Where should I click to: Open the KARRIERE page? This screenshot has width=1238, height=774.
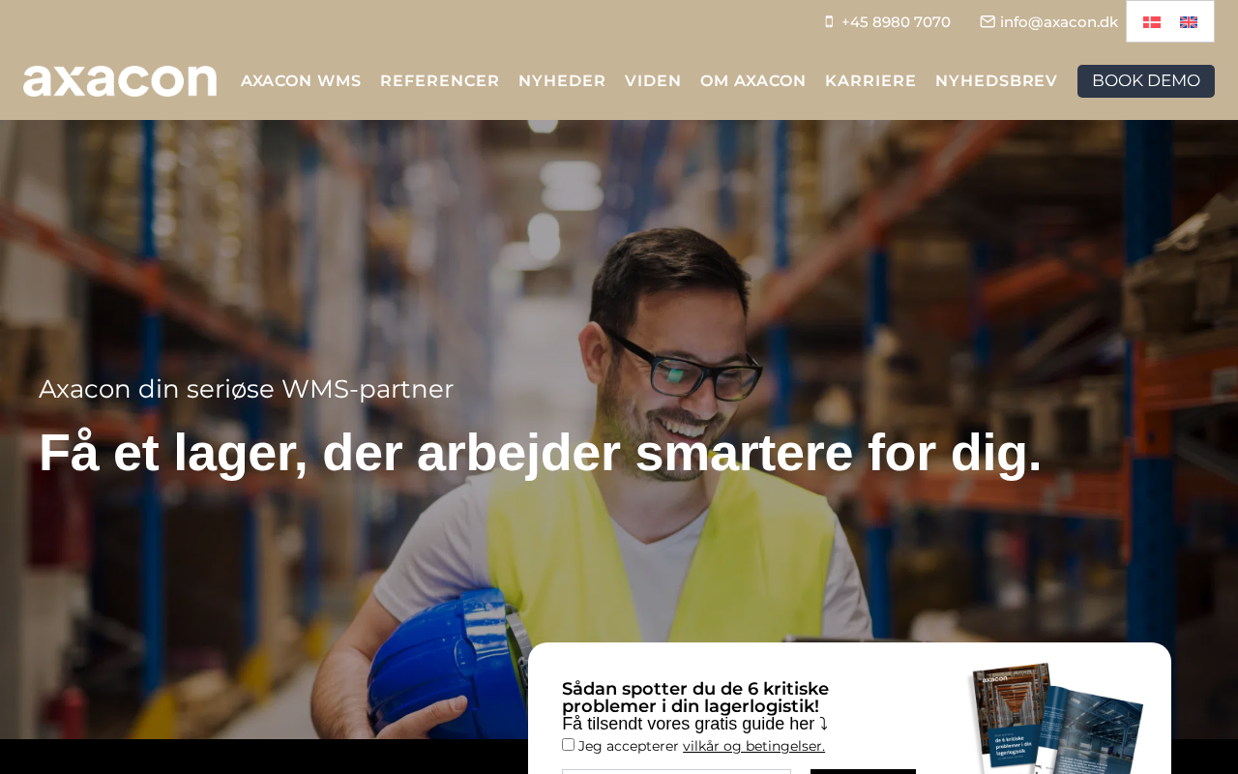pyautogui.click(x=870, y=81)
